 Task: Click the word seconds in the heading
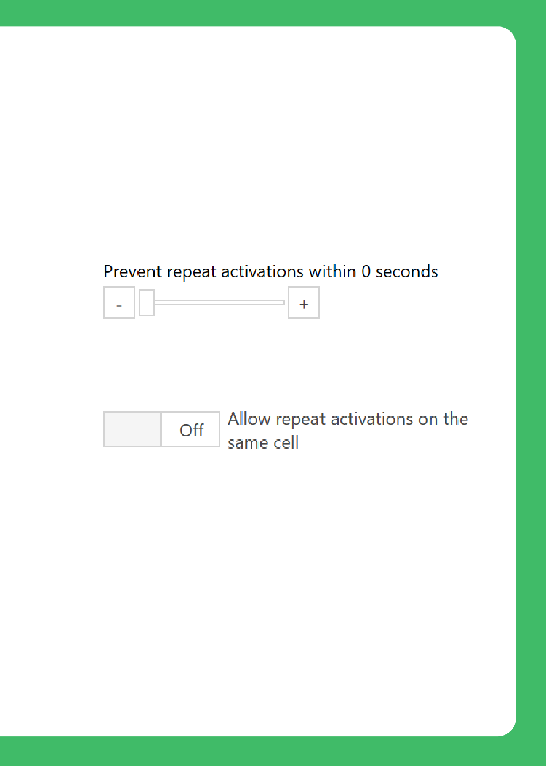click(x=407, y=271)
